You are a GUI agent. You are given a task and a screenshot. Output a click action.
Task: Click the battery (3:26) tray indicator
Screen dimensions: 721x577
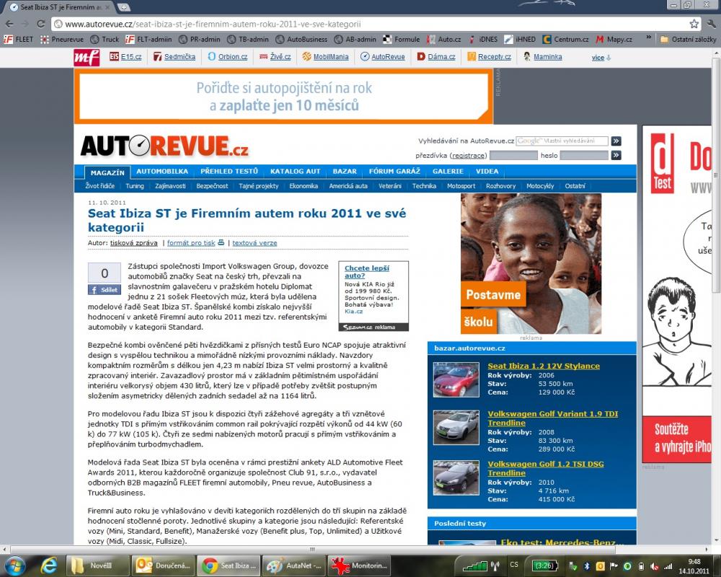pos(544,565)
